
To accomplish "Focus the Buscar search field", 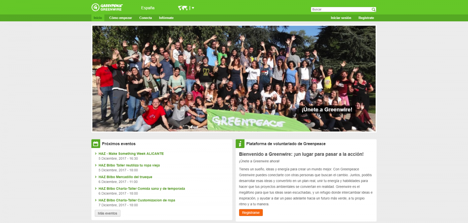I will point(341,9).
